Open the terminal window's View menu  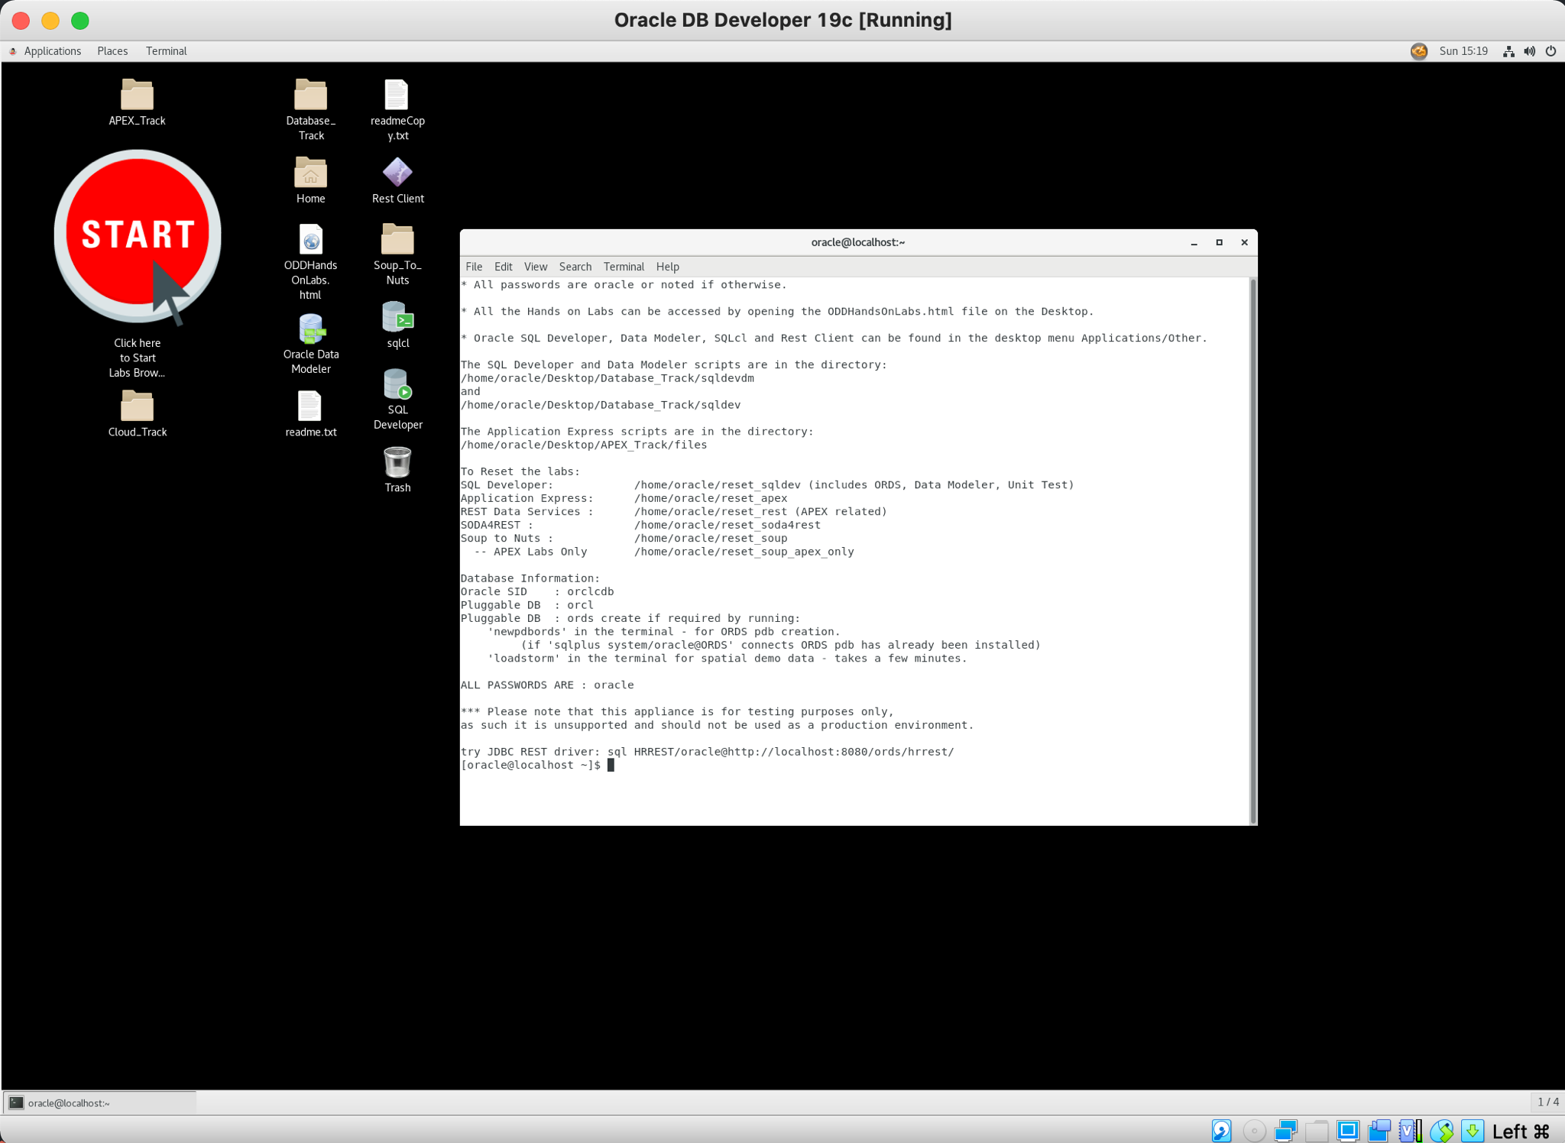[x=536, y=267]
